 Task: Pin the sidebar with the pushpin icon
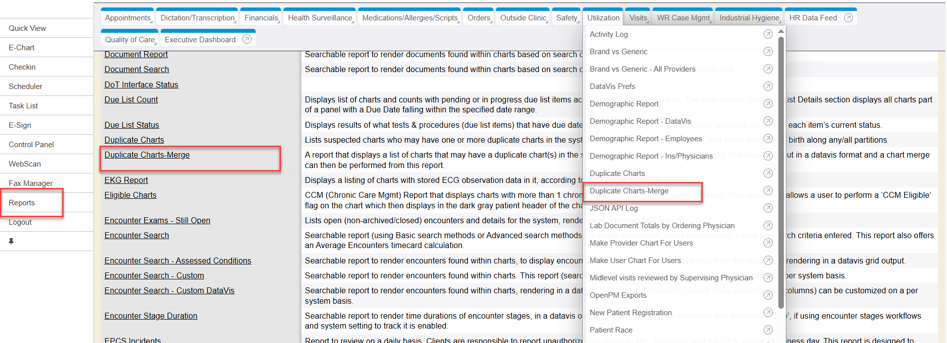[11, 241]
